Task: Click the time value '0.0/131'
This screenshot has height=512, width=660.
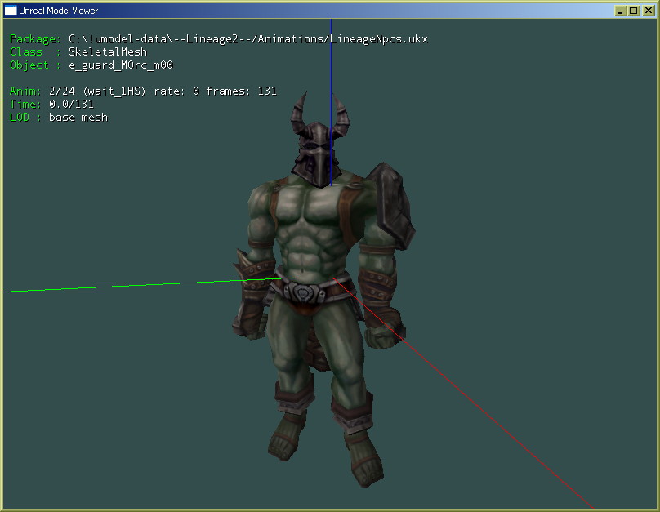Action: [72, 105]
